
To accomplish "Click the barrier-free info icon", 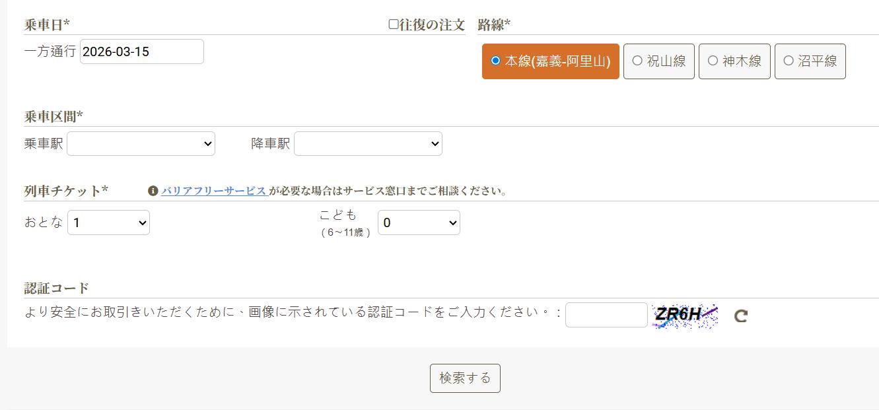I will click(153, 191).
